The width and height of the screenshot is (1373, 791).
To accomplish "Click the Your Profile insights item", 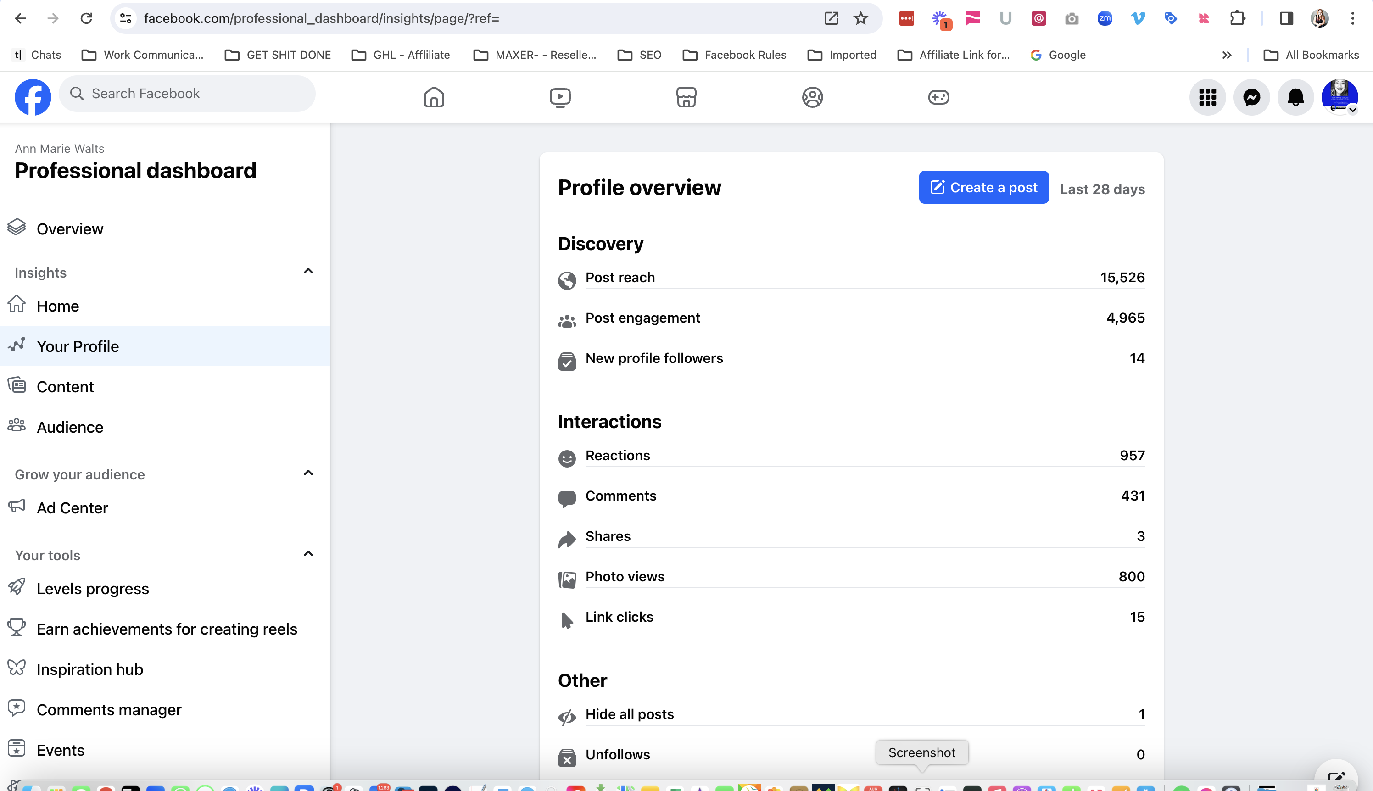I will pos(78,346).
